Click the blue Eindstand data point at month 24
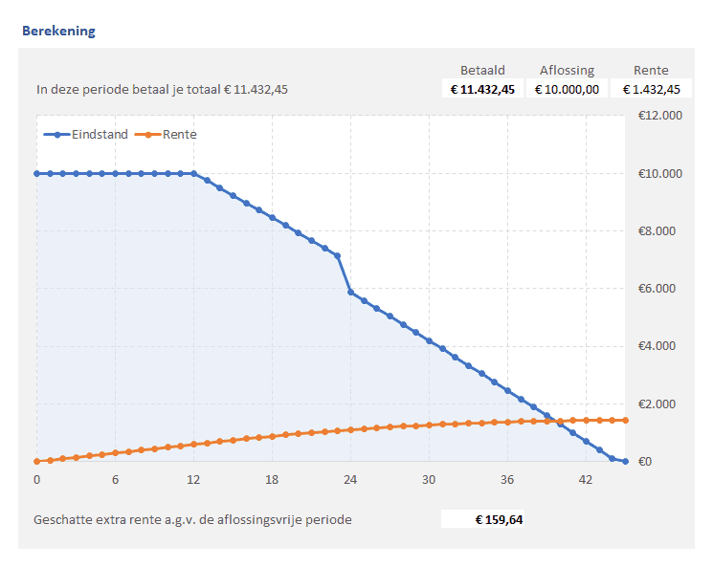The height and width of the screenshot is (567, 713). [350, 292]
